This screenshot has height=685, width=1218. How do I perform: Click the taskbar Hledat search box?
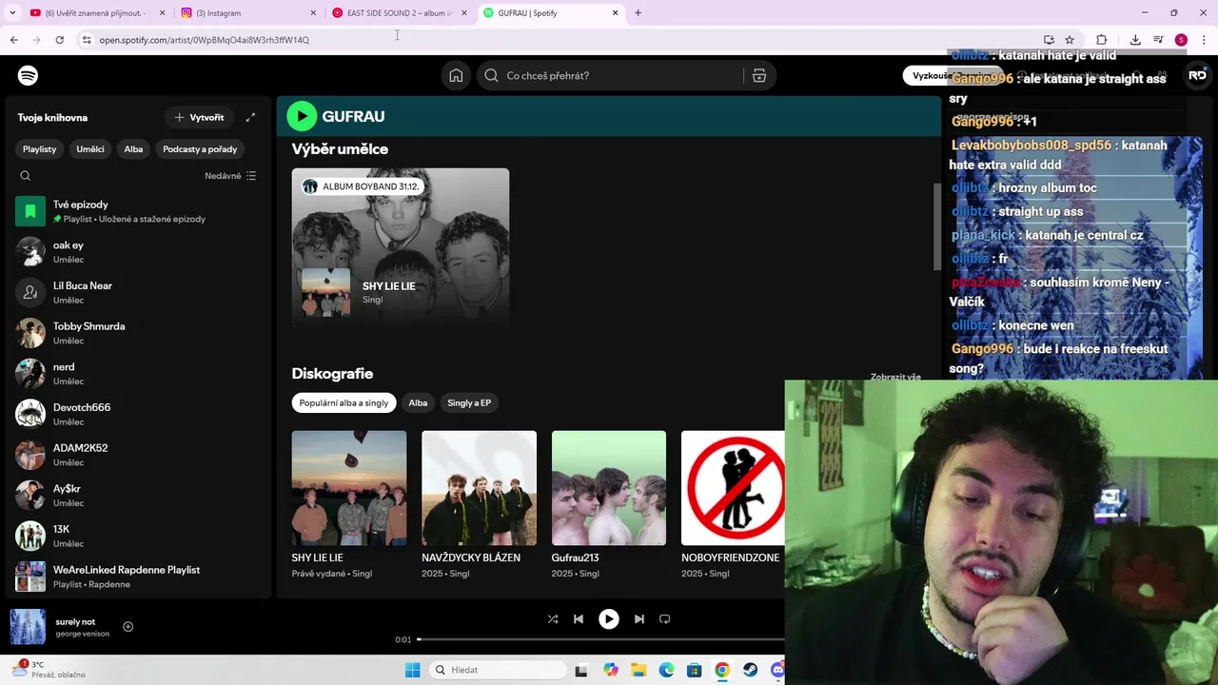496,670
